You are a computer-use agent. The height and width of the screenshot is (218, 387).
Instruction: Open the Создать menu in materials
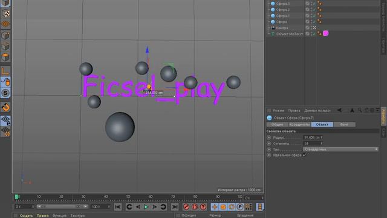26,216
